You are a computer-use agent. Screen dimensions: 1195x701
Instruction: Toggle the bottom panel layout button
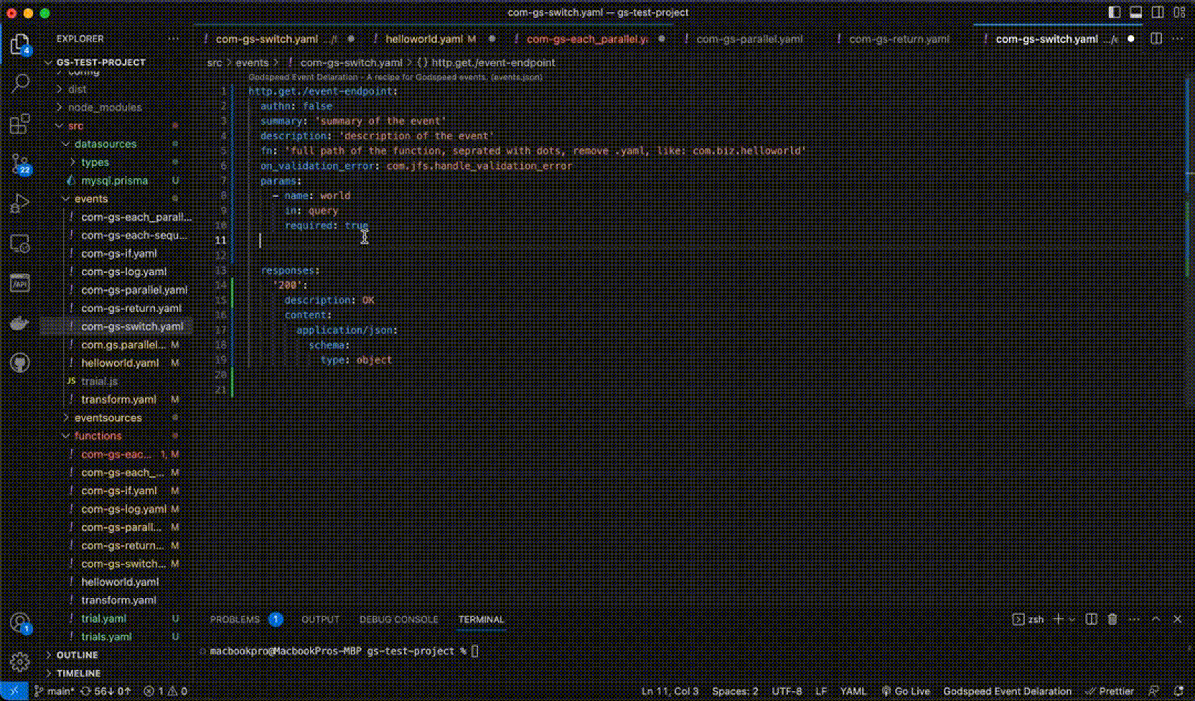pyautogui.click(x=1136, y=12)
